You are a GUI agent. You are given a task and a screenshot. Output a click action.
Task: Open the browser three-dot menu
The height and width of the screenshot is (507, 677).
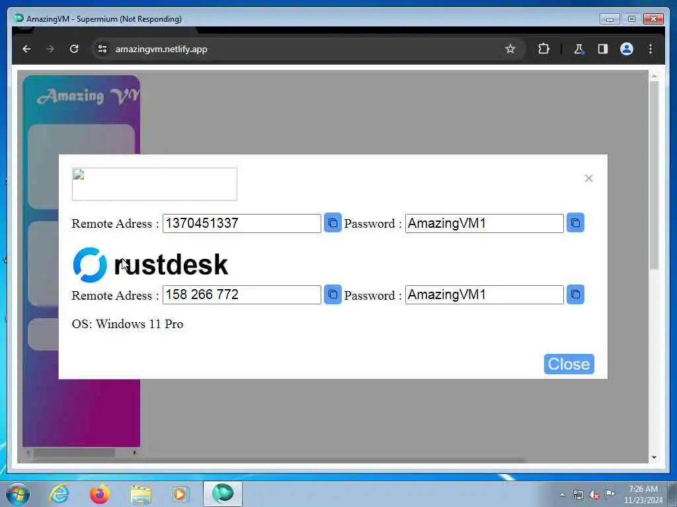coord(651,49)
